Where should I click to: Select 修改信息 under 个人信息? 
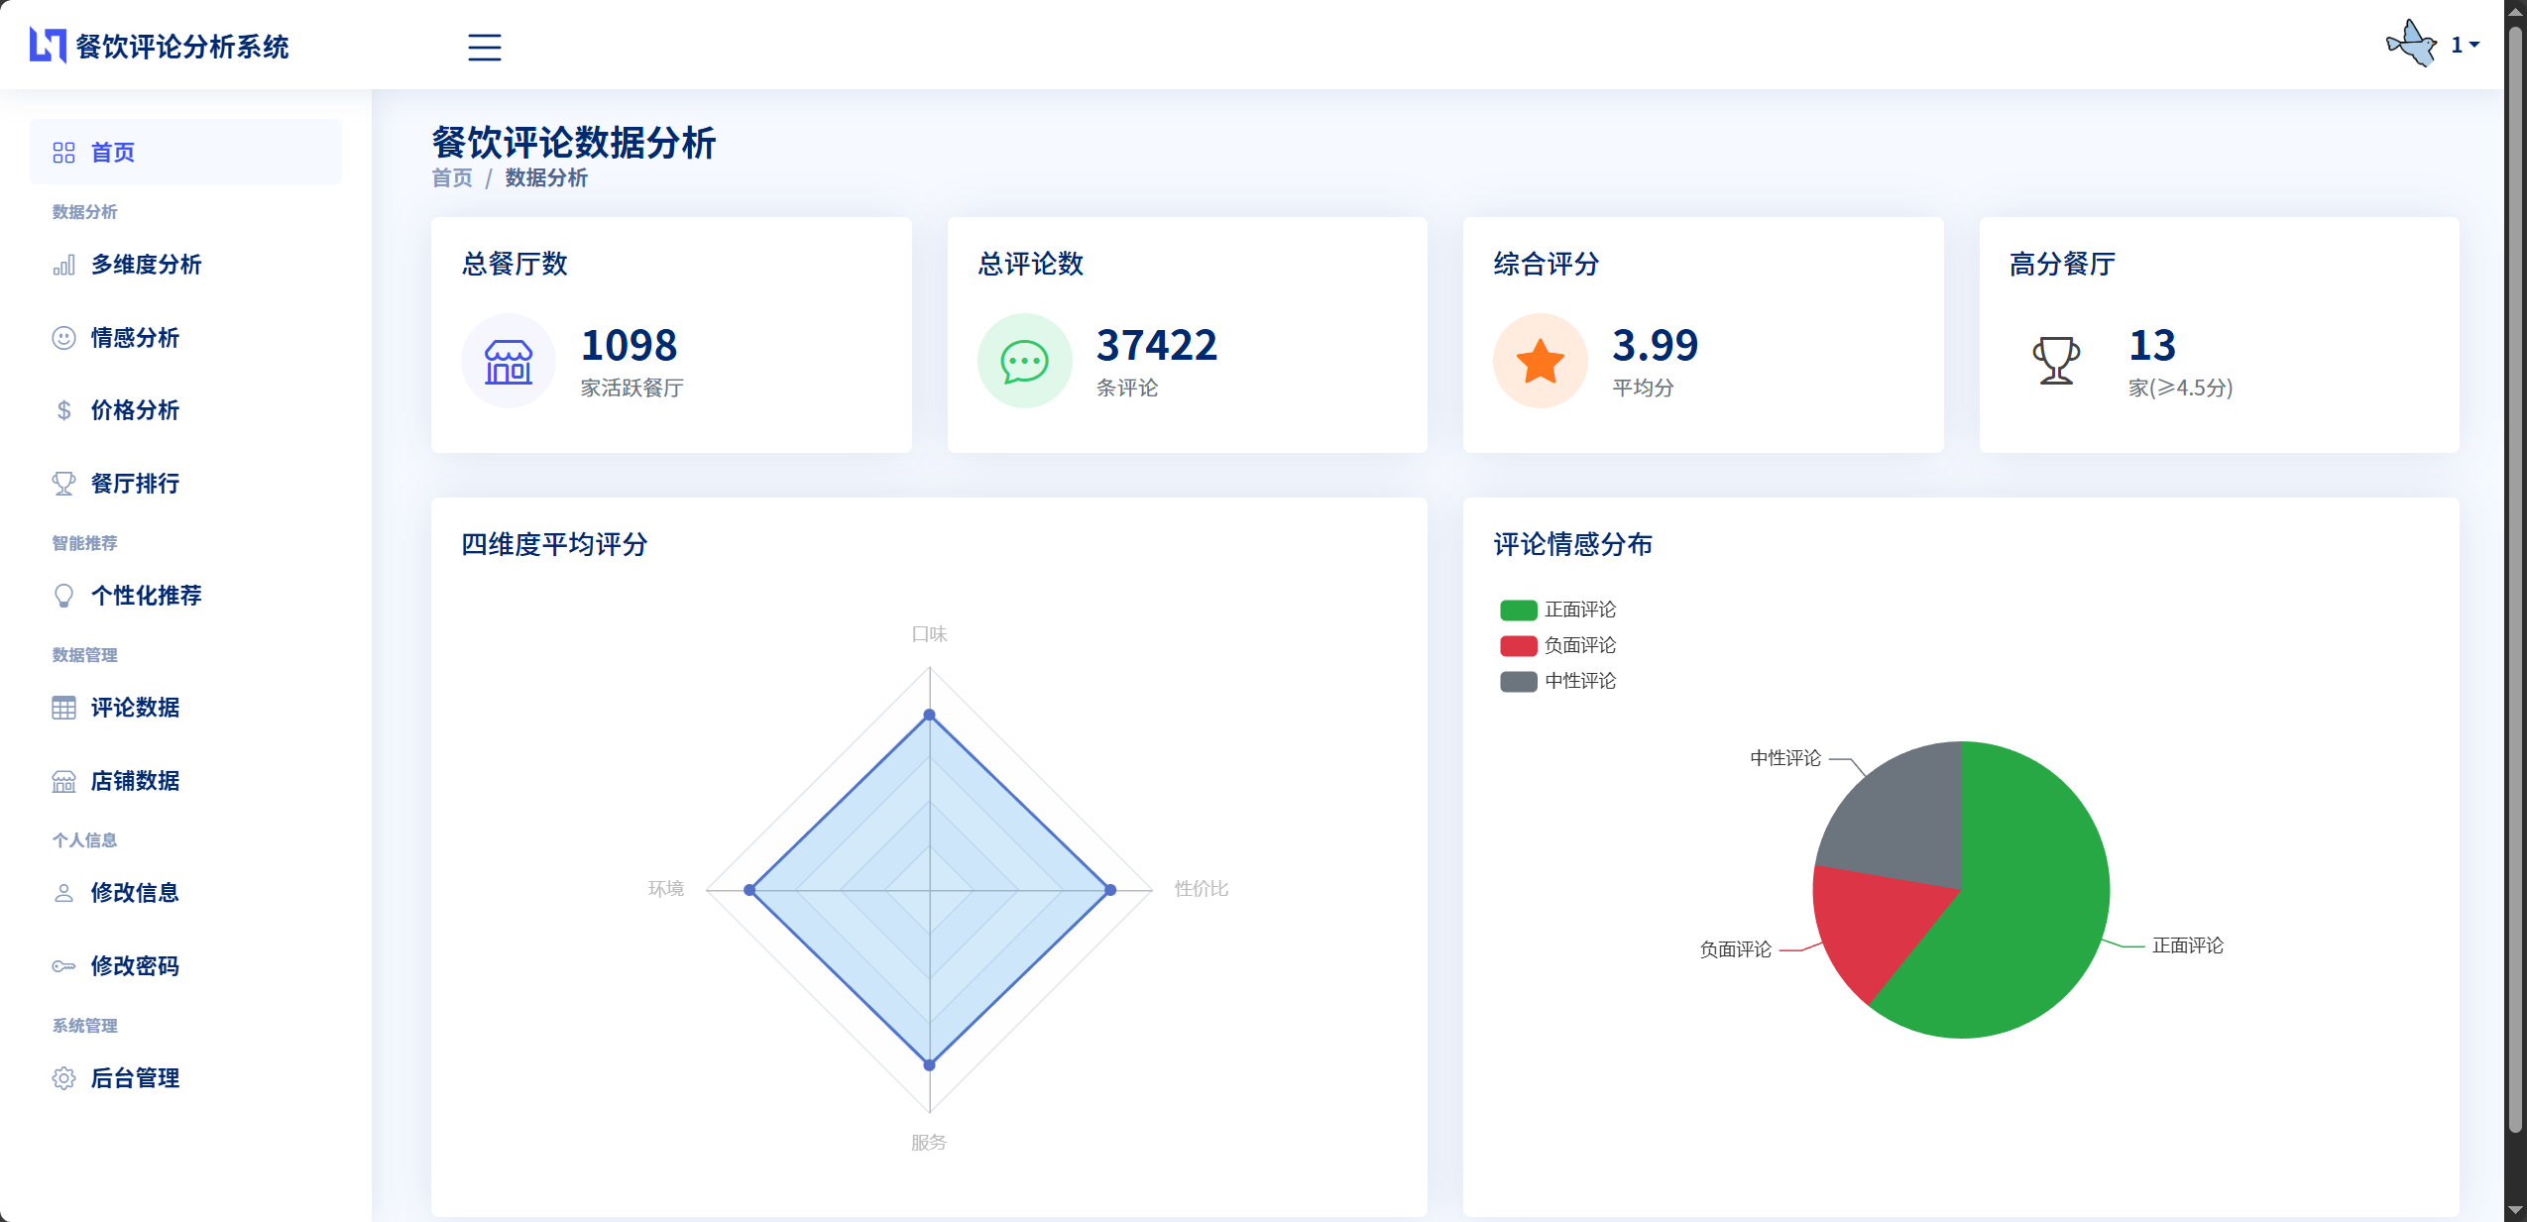135,893
